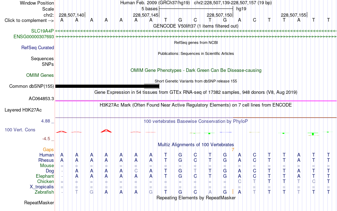Viewport: 337px width, 211px height.
Task: Select the OMIM Genes track label
Action: 40,75
